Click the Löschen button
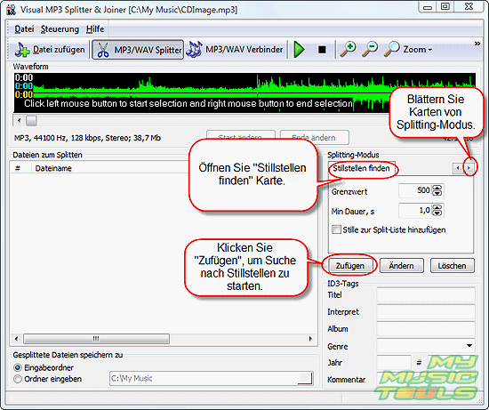The height and width of the screenshot is (410, 489). coord(453,266)
